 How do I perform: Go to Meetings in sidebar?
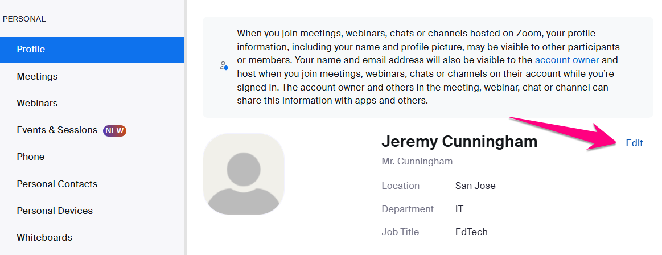(92, 76)
